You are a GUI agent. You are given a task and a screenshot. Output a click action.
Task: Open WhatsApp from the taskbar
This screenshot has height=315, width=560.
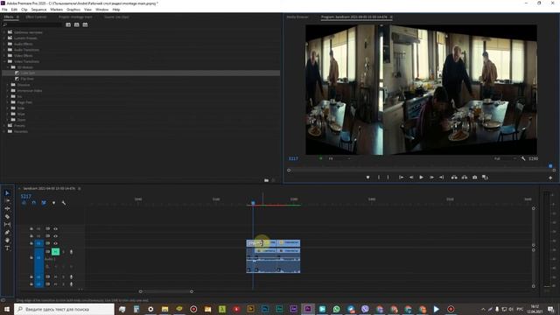point(336,309)
